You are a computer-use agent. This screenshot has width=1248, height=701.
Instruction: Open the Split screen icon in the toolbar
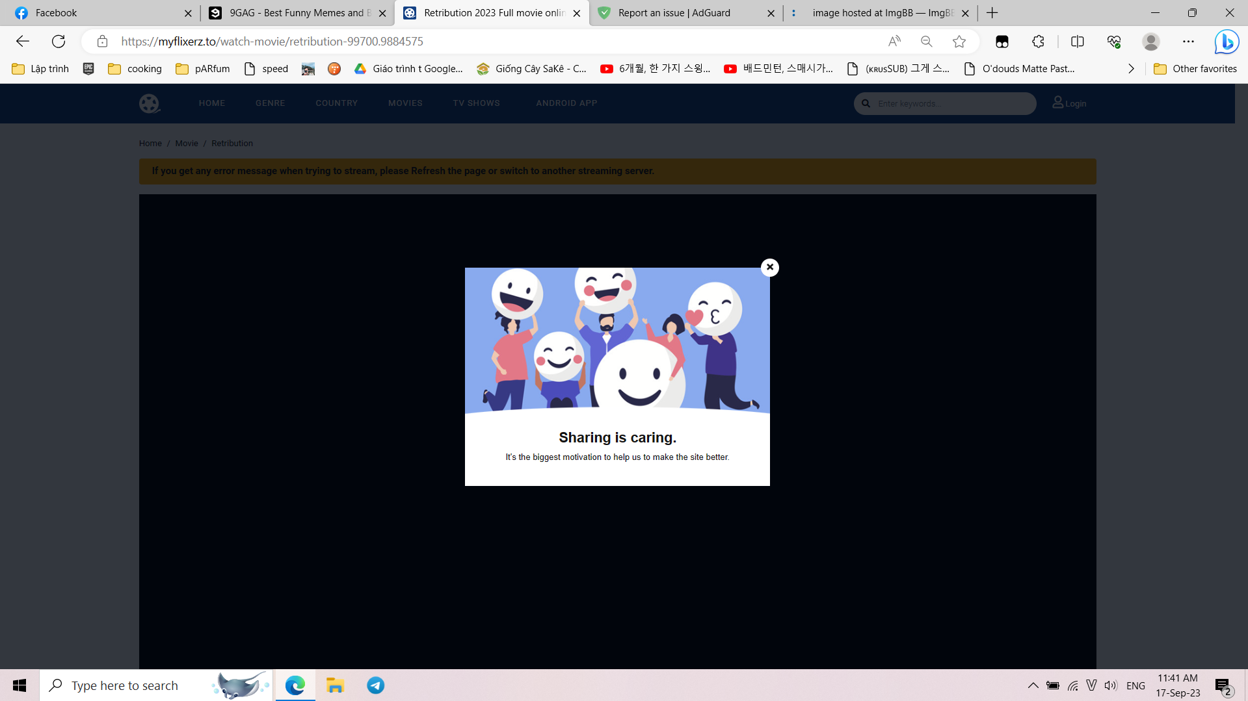(1078, 41)
